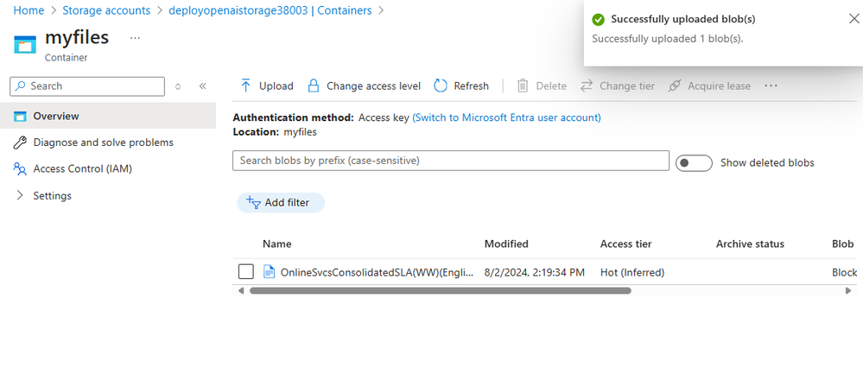Select the OnlineSvcsConsolidatedSLA blob checkbox
Image resolution: width=863 pixels, height=367 pixels.
[x=246, y=272]
